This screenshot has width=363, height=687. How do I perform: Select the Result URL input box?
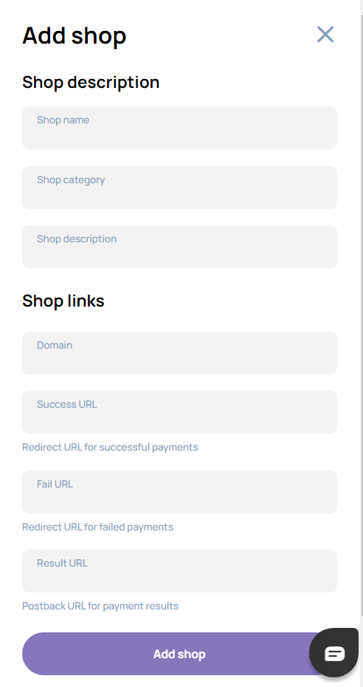click(x=180, y=571)
